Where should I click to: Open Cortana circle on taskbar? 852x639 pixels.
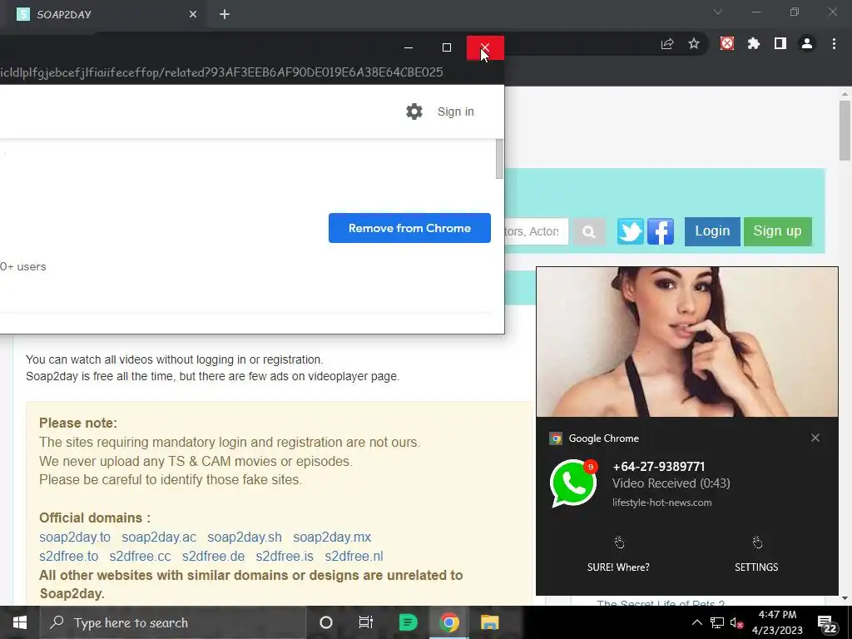pos(326,622)
